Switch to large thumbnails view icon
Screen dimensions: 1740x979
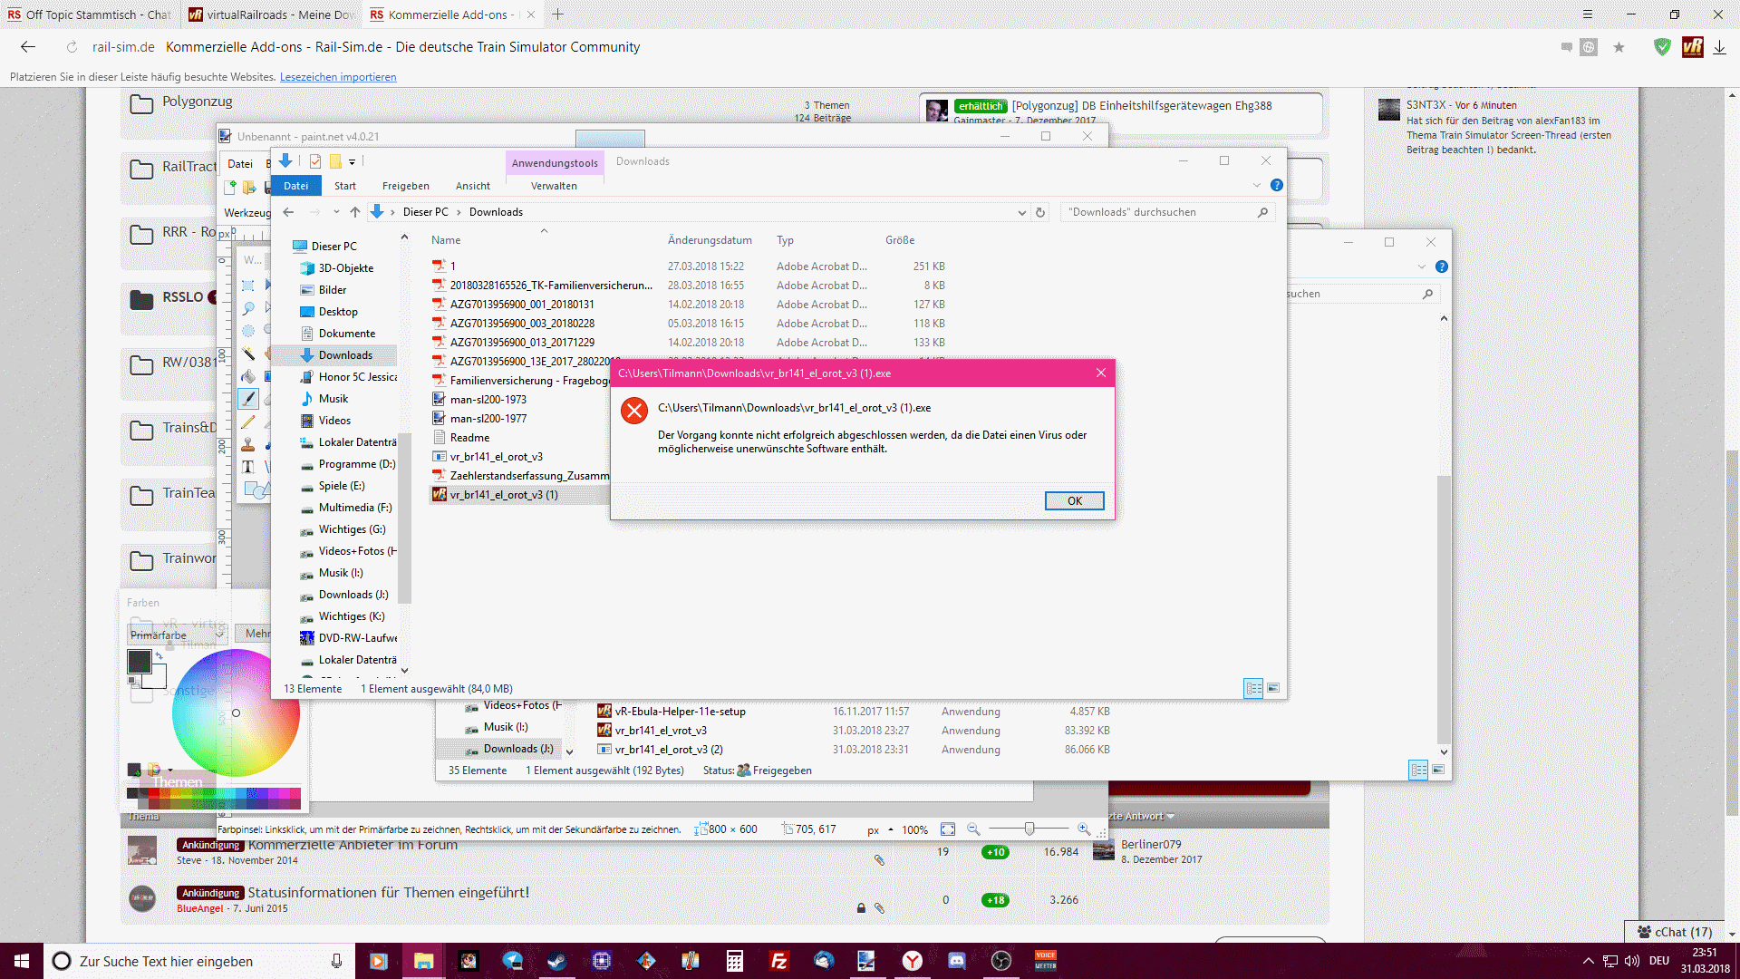pyautogui.click(x=1273, y=689)
